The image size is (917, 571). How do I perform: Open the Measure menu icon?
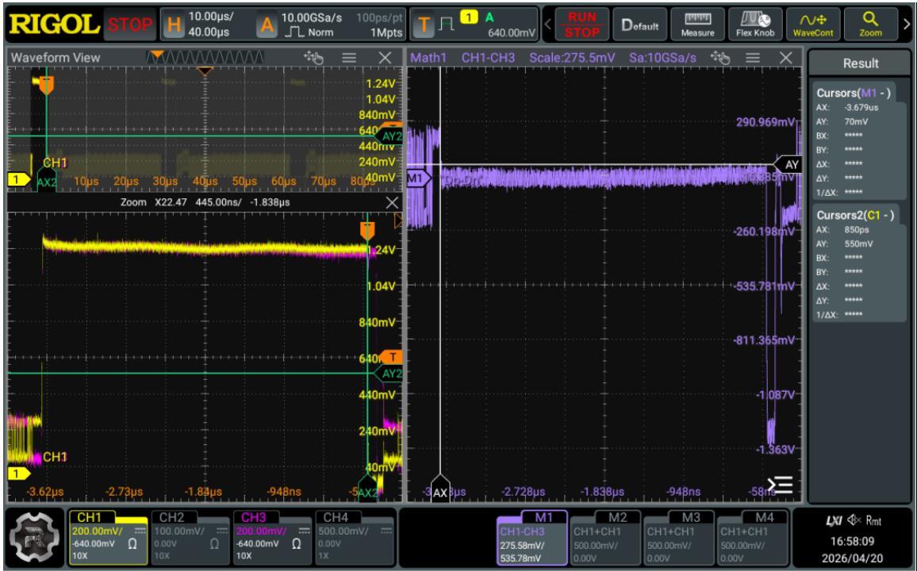click(698, 25)
